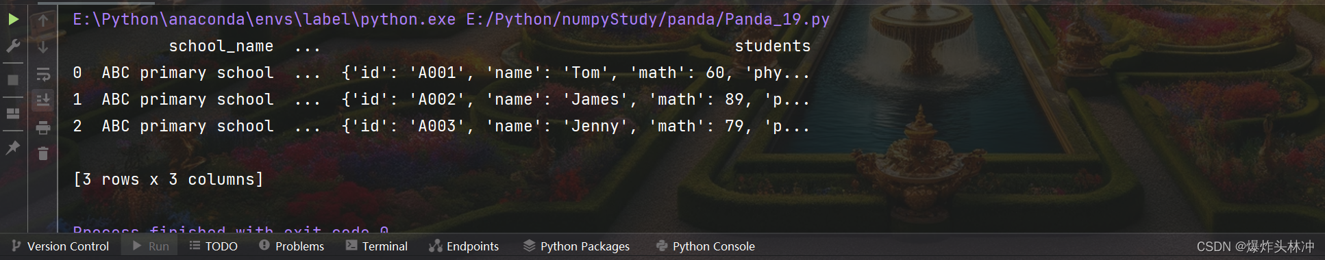Open the Problems tool window

291,246
